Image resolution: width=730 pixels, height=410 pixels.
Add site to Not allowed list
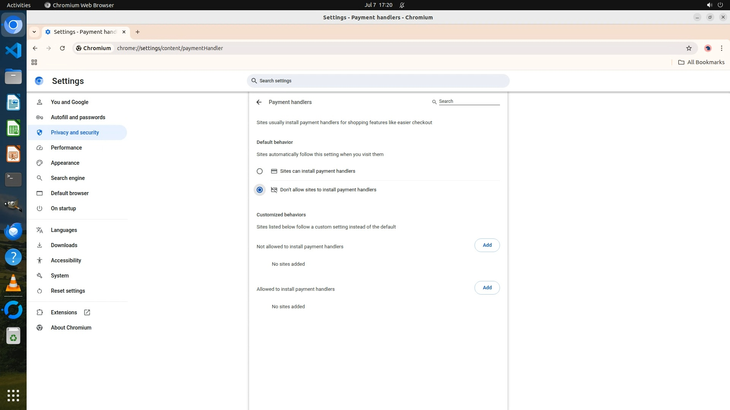pyautogui.click(x=487, y=245)
